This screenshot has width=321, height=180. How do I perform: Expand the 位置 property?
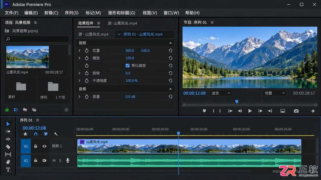pyautogui.click(x=80, y=50)
